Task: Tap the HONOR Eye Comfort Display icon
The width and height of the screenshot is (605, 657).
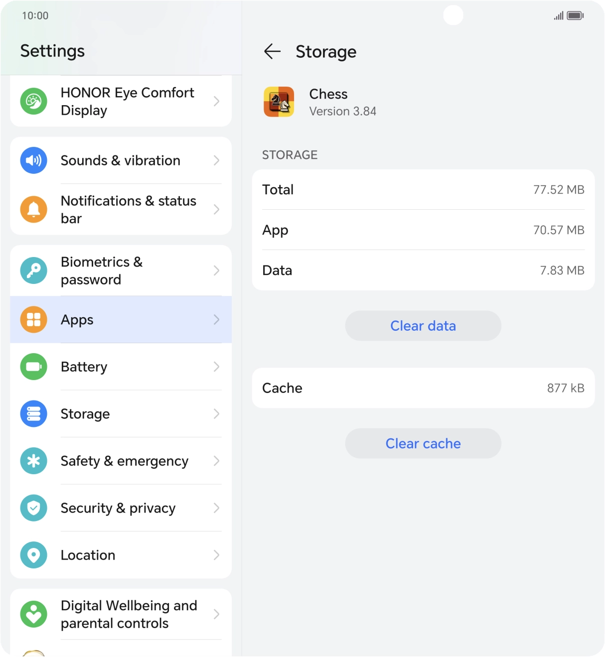Action: 33,101
